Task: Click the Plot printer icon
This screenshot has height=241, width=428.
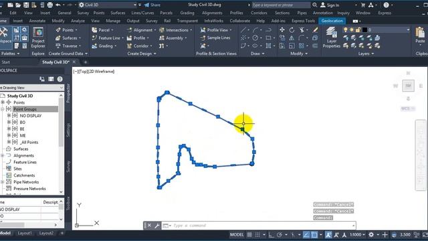Action: [x=50, y=5]
